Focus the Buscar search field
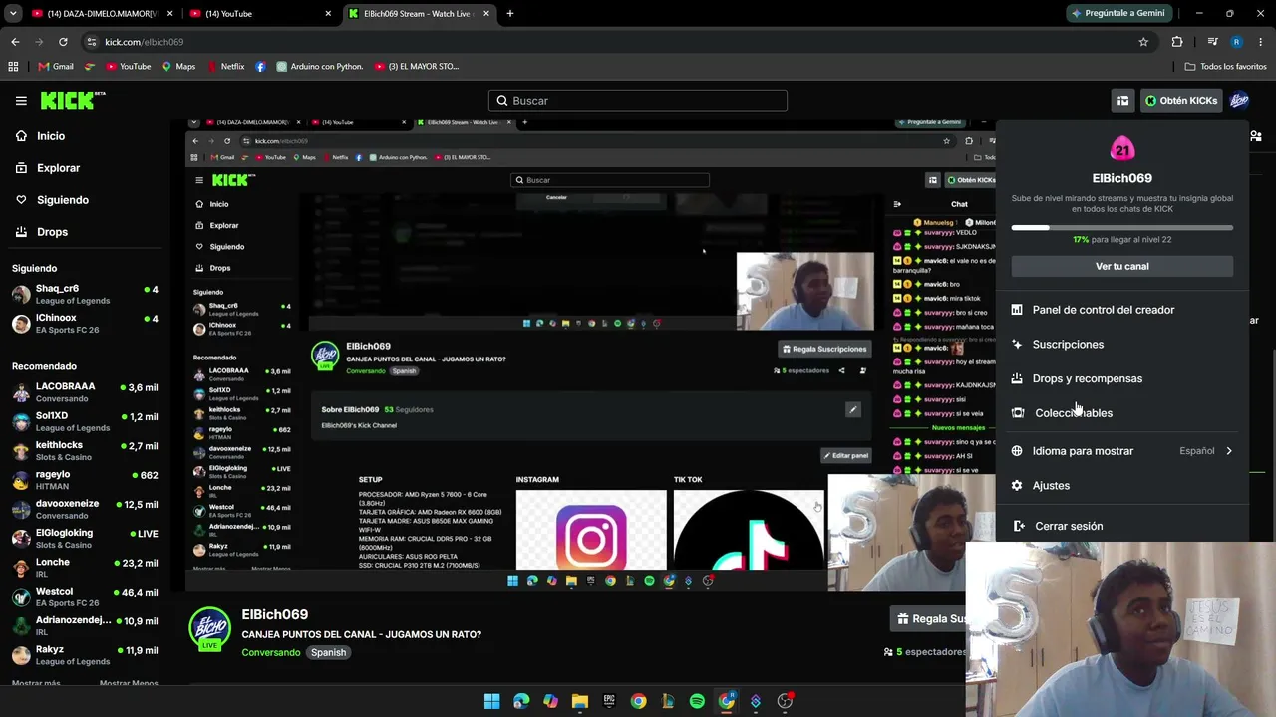This screenshot has height=717, width=1276. pyautogui.click(x=638, y=101)
